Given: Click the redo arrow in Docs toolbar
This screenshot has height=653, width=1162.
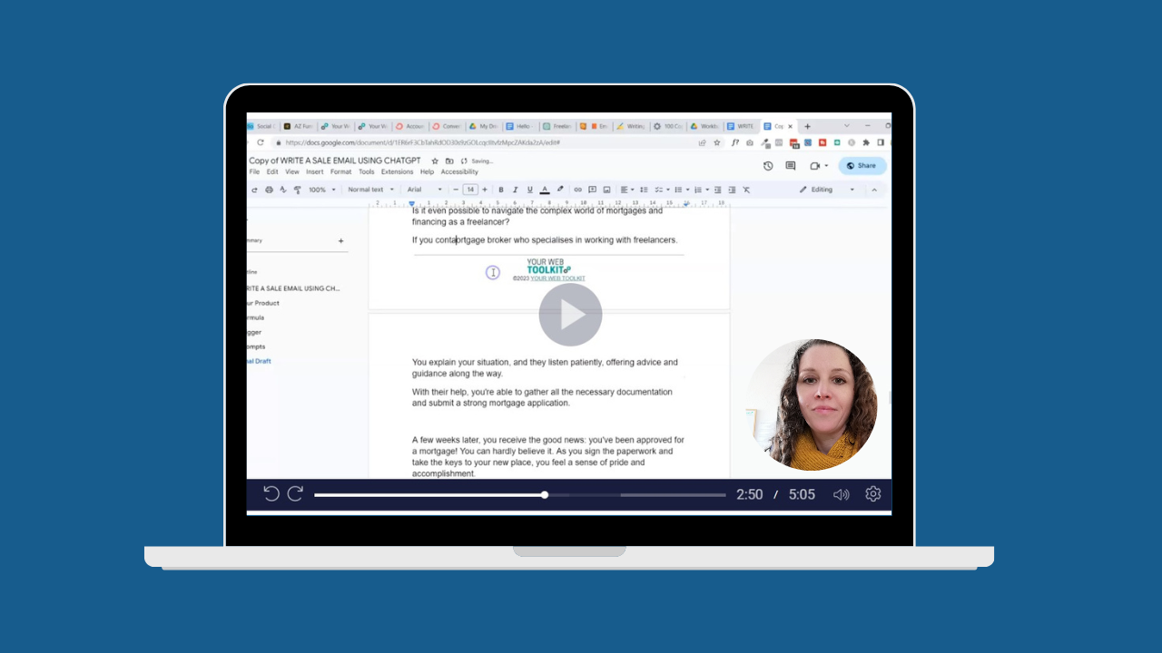Looking at the screenshot, I should point(254,190).
